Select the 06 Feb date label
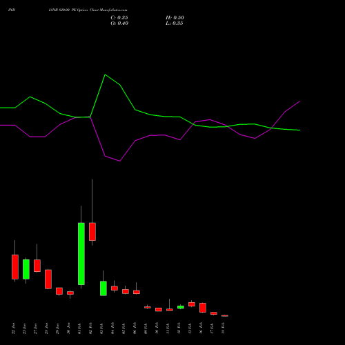 click(x=135, y=328)
